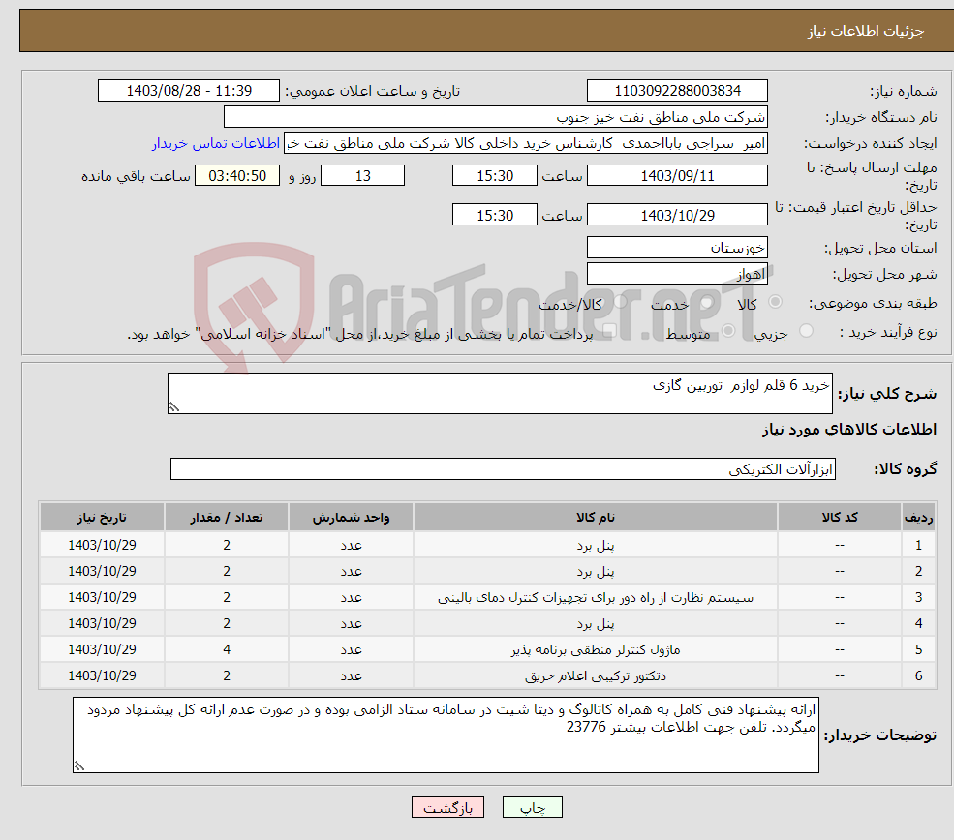This screenshot has width=954, height=840.
Task: Select the جزیی purchase type radio
Action: pyautogui.click(x=806, y=331)
